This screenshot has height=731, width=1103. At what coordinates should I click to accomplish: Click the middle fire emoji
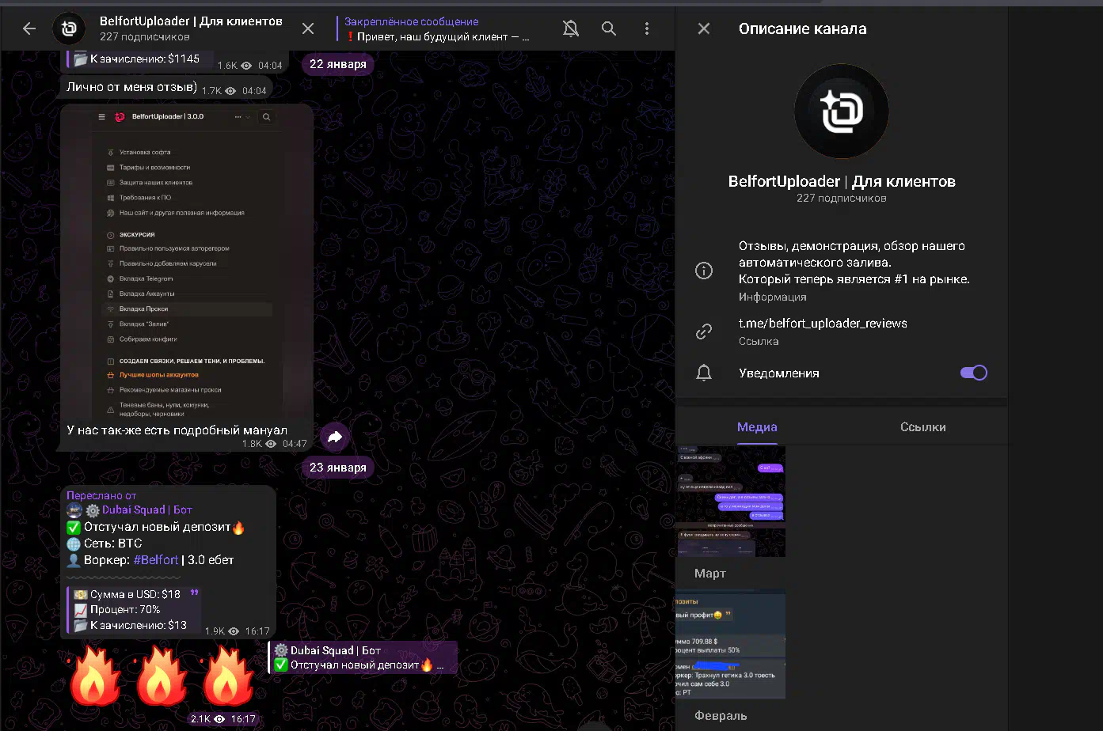coord(161,675)
